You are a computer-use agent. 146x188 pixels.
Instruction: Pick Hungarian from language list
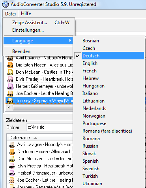click(x=109, y=86)
